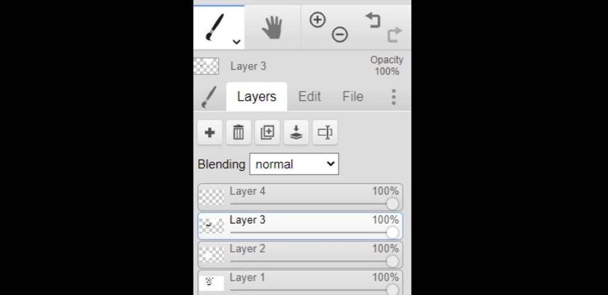Add a new layer

tap(210, 132)
